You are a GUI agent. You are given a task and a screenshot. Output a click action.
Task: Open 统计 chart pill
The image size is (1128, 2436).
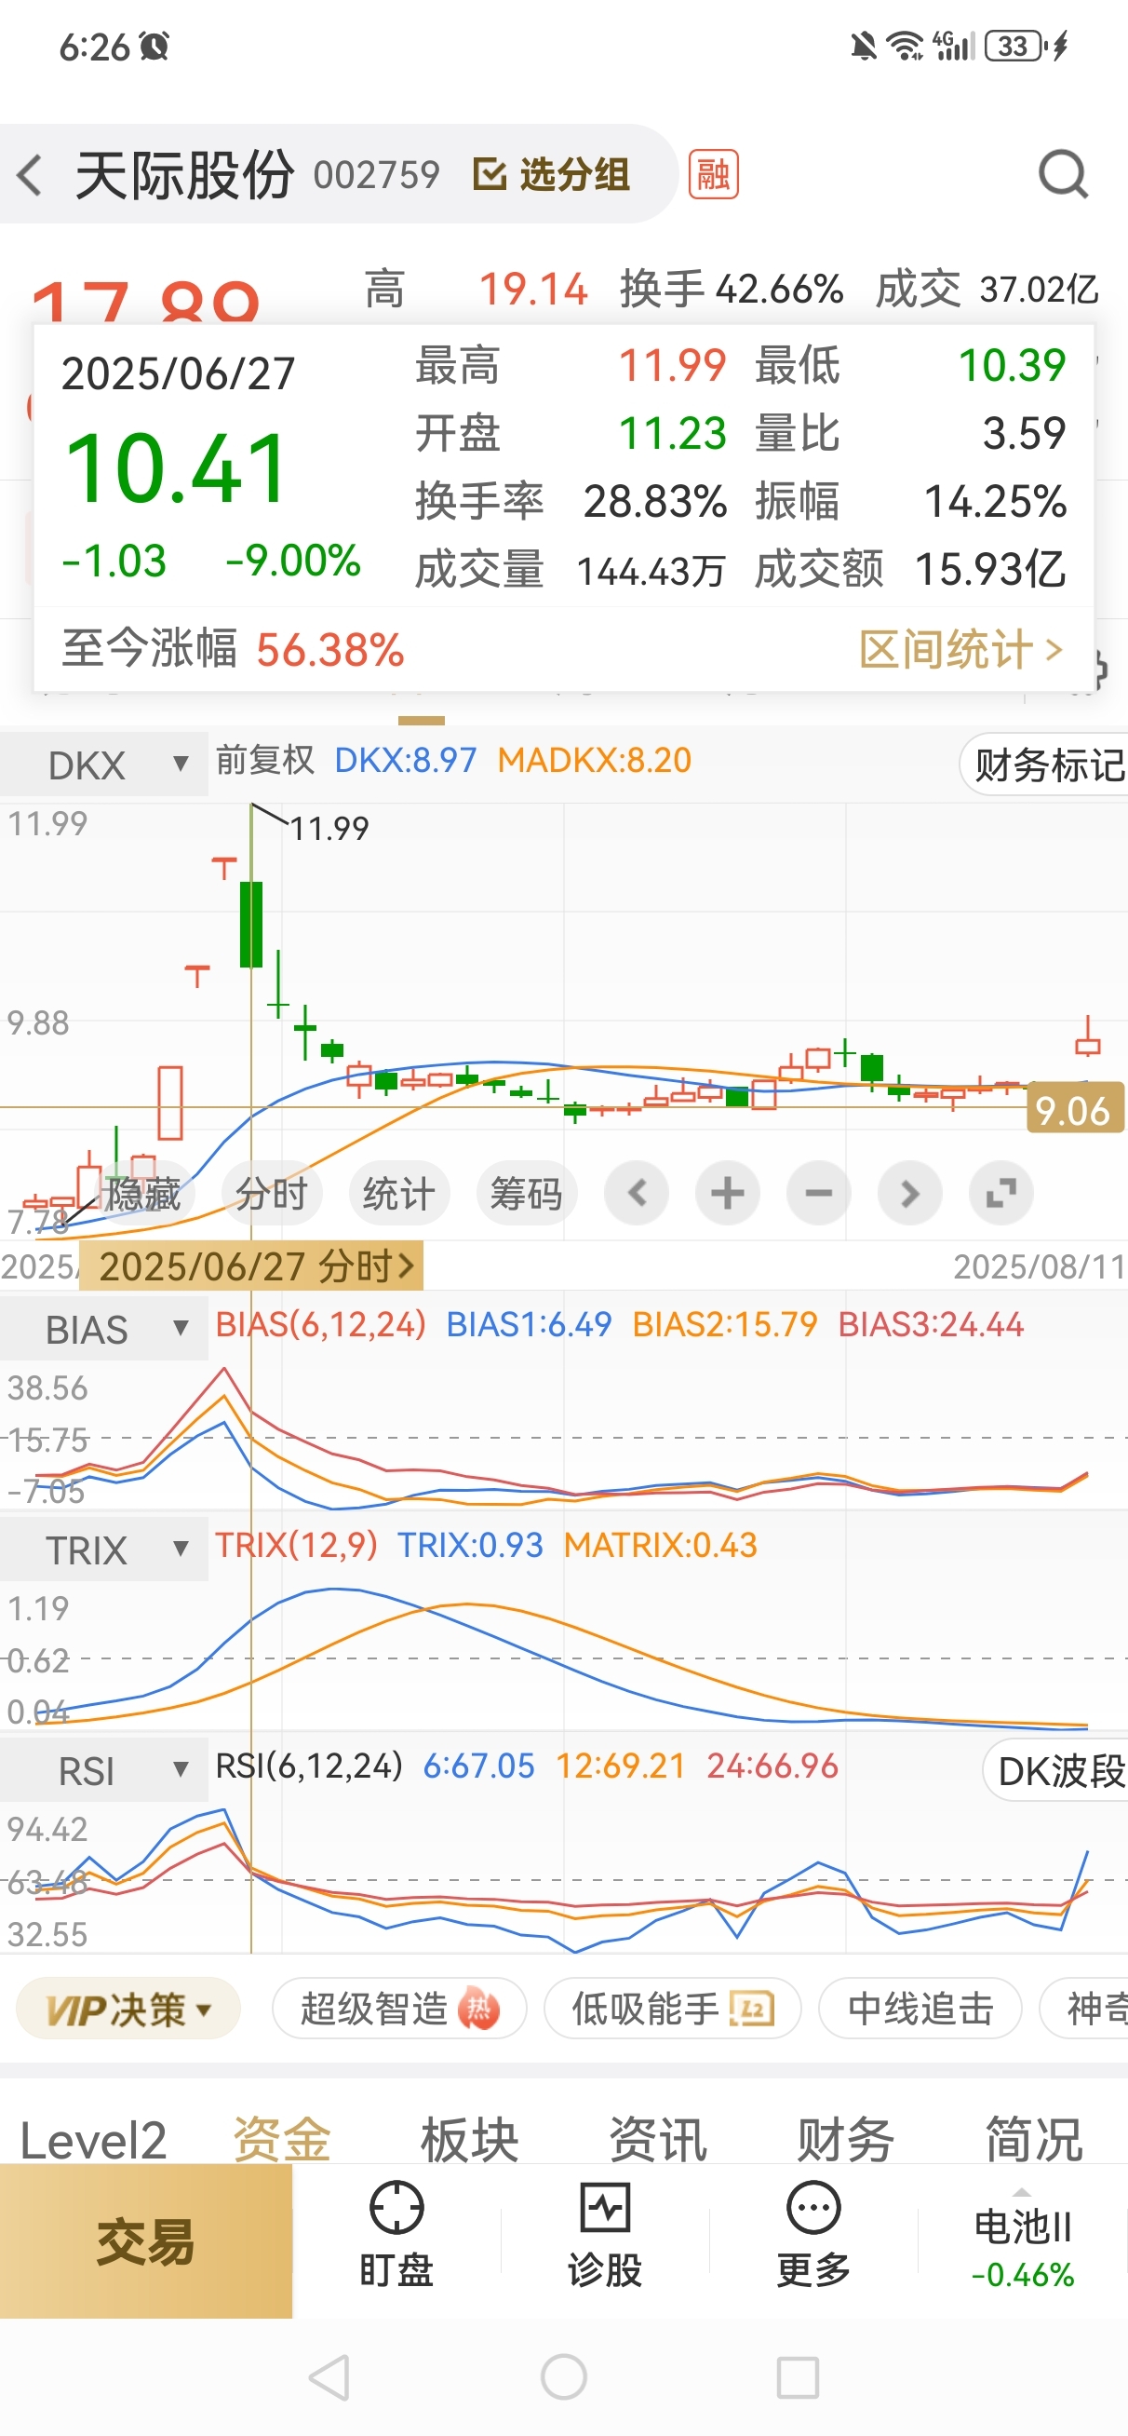(x=399, y=1194)
